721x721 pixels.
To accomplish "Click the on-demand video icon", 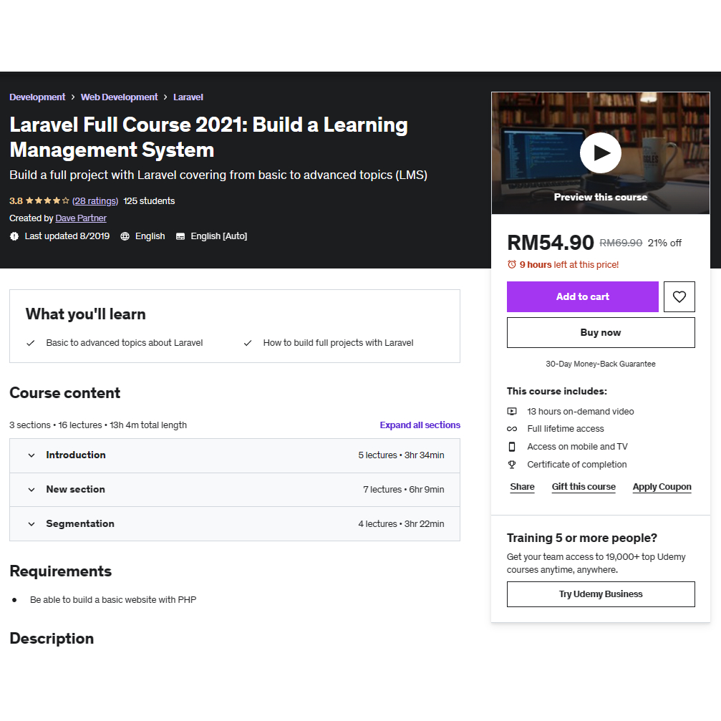I will tap(512, 412).
